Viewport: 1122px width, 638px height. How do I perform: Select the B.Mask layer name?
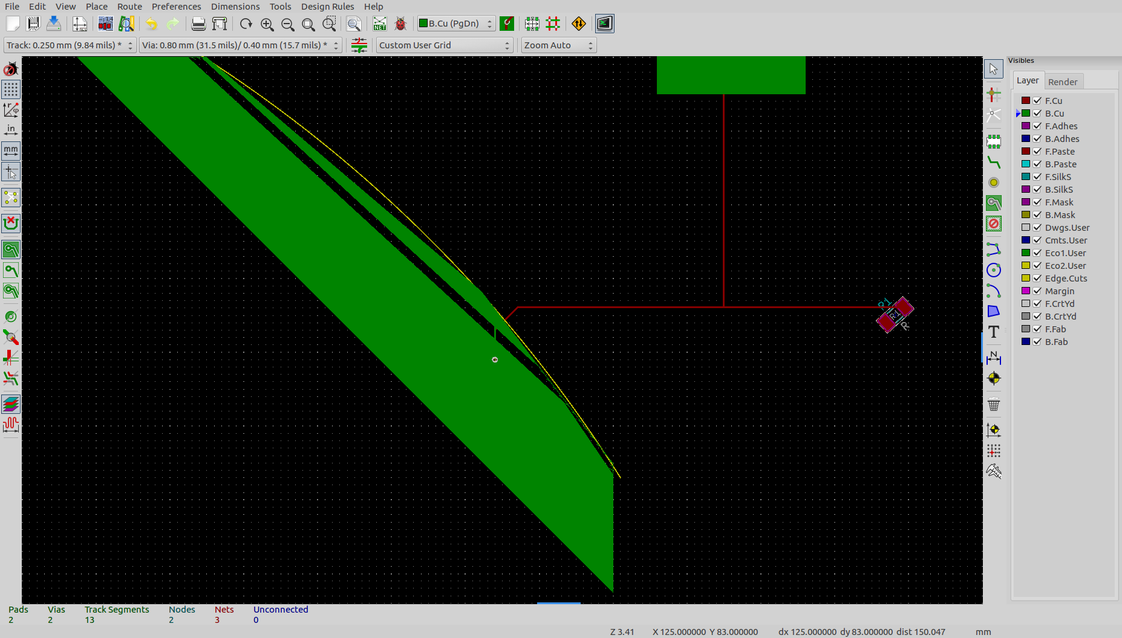click(x=1060, y=215)
